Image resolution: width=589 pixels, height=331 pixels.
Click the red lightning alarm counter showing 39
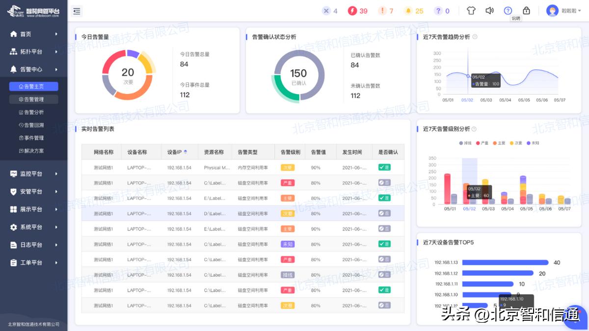(357, 10)
